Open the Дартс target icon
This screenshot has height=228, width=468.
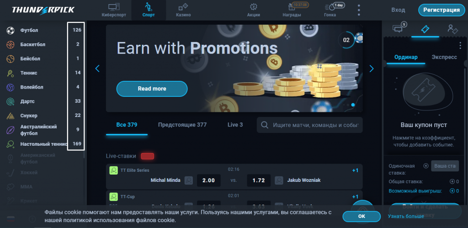click(x=11, y=101)
